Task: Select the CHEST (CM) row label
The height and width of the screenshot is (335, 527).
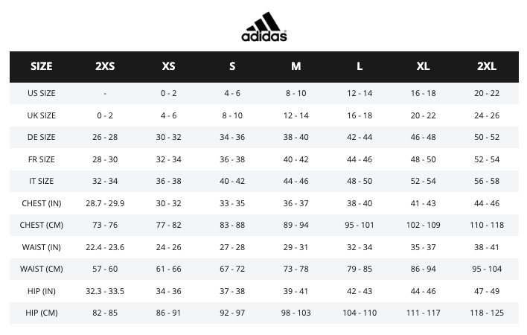Action: pyautogui.click(x=42, y=225)
